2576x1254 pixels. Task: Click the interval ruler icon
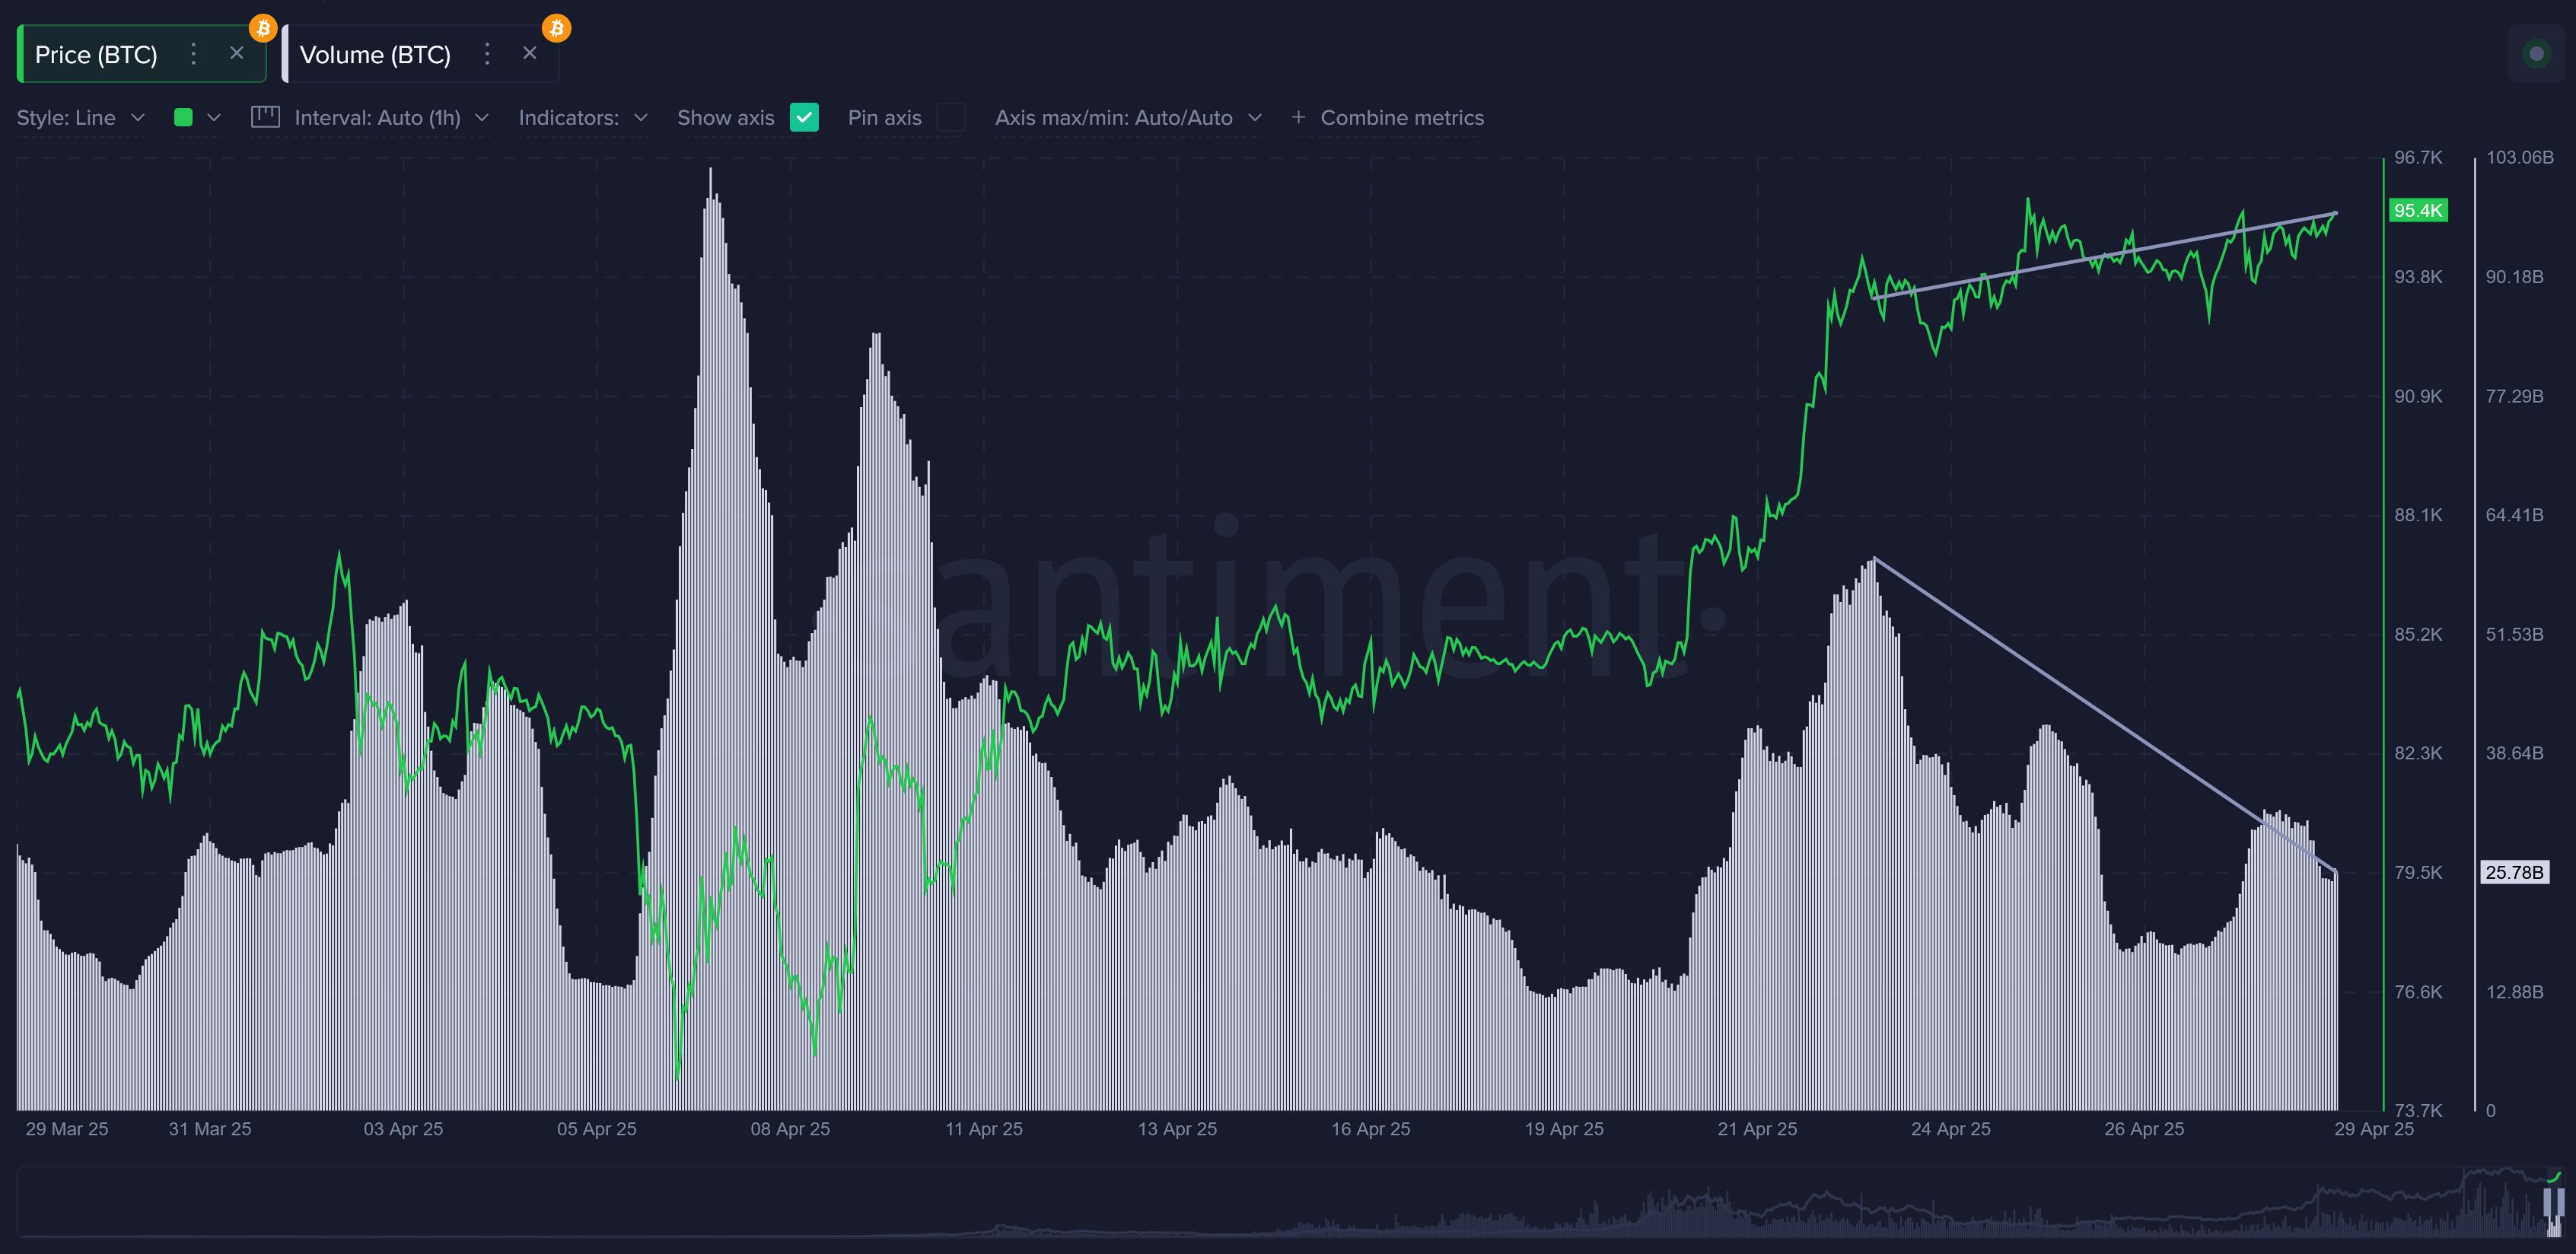click(265, 117)
